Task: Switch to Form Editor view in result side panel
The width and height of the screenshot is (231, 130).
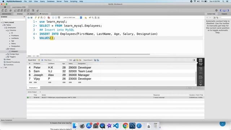Action: pyautogui.click(x=201, y=70)
